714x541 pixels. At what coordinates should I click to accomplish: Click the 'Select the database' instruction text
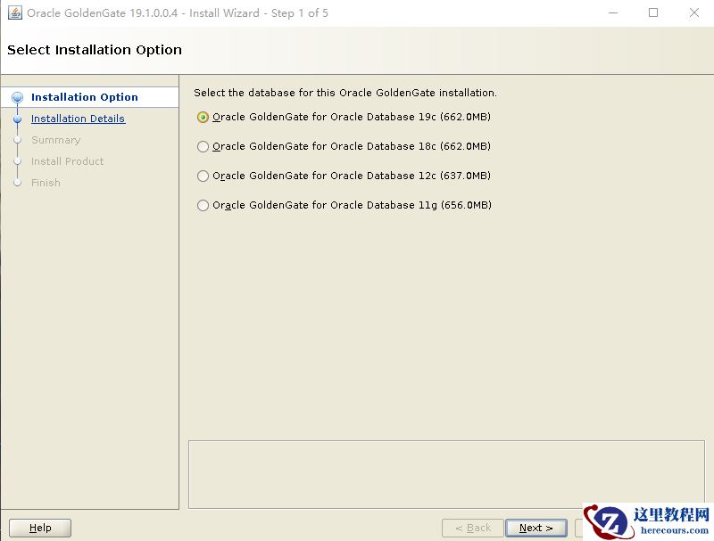tap(345, 93)
